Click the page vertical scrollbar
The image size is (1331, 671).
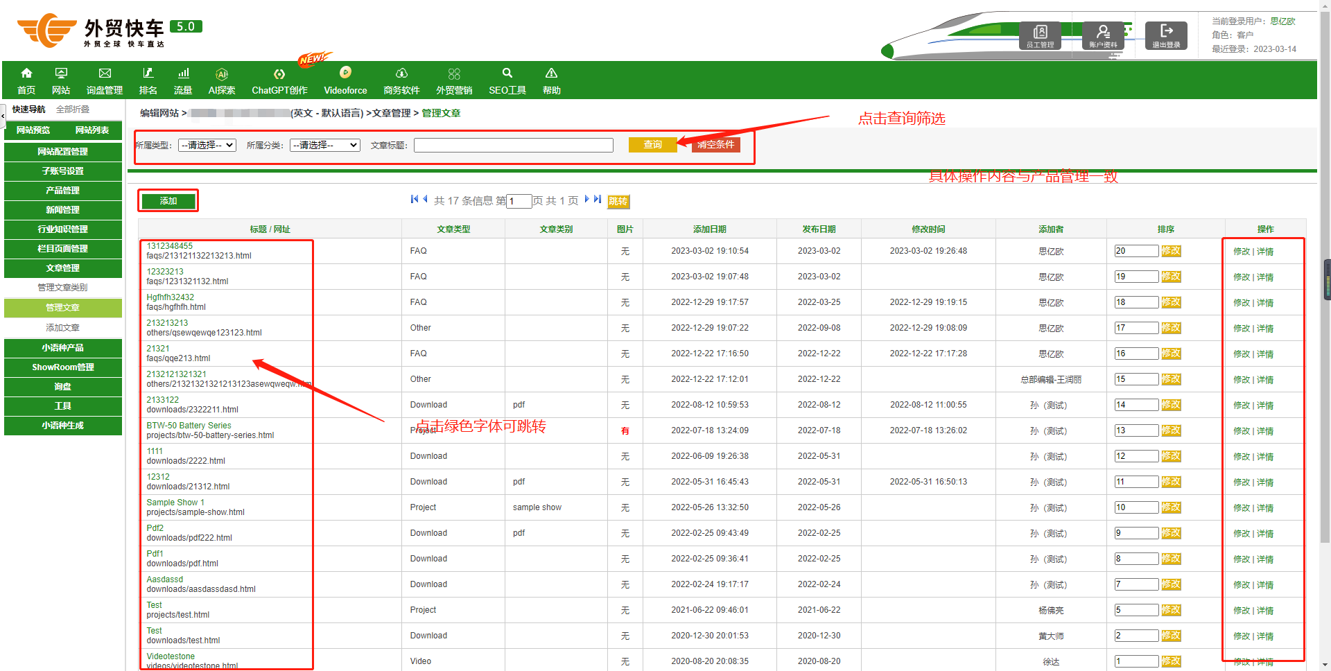(x=1325, y=277)
